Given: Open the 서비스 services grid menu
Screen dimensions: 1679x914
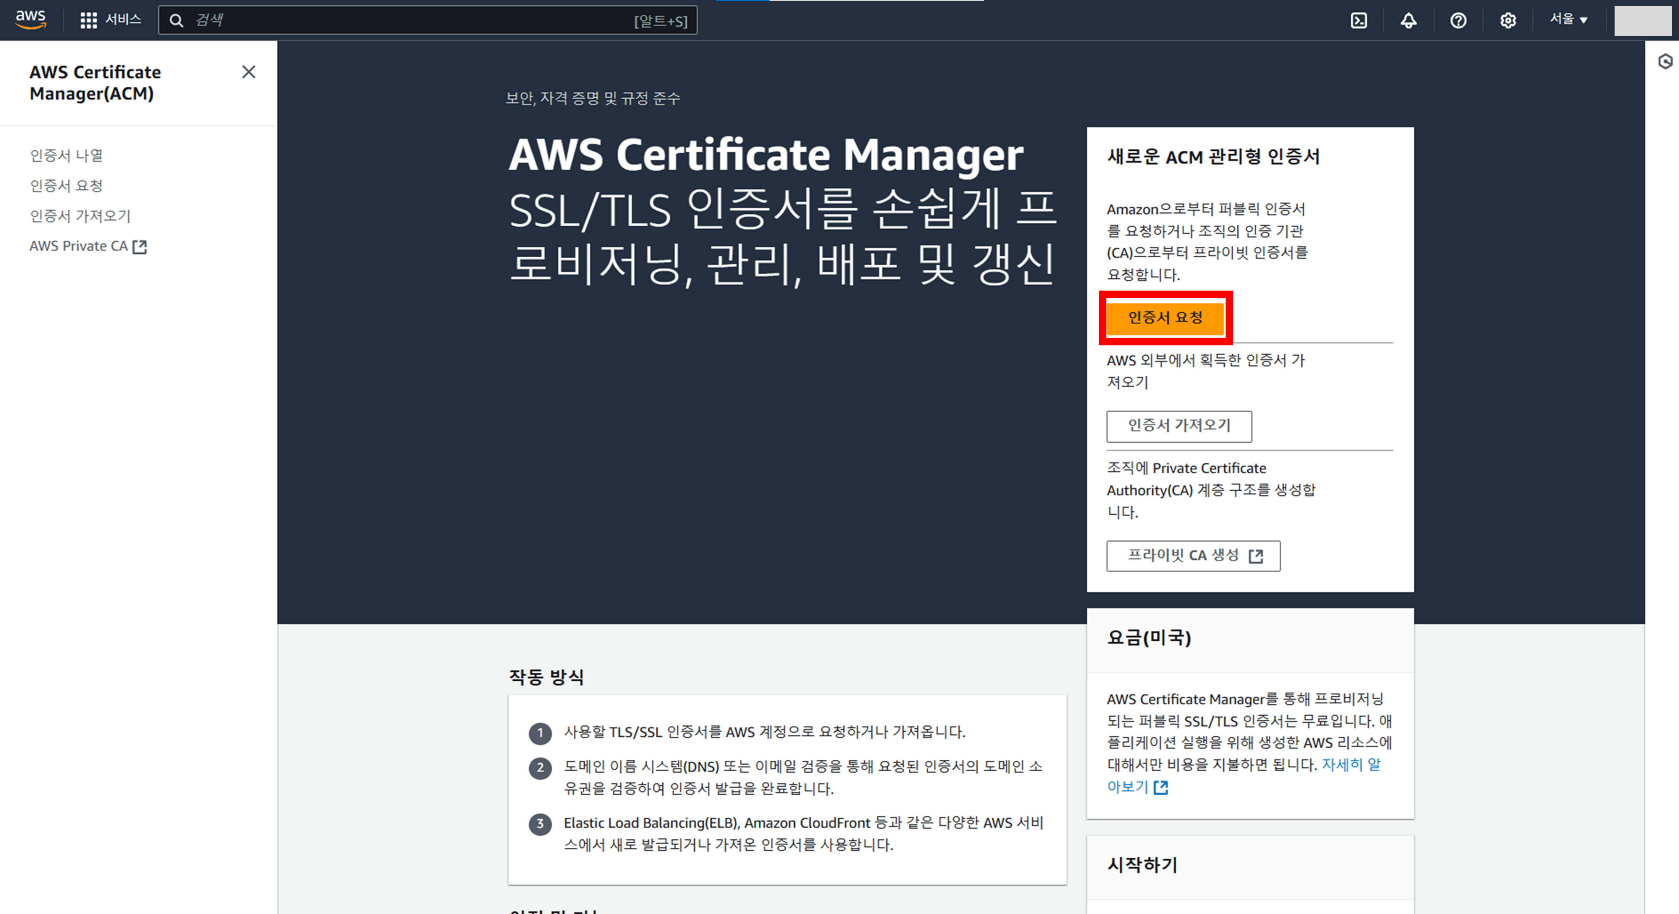Looking at the screenshot, I should pyautogui.click(x=88, y=20).
